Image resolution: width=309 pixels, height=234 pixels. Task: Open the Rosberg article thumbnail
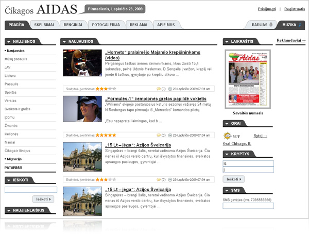point(82,109)
